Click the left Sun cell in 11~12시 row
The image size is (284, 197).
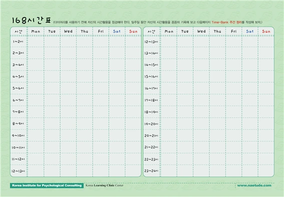133,159
